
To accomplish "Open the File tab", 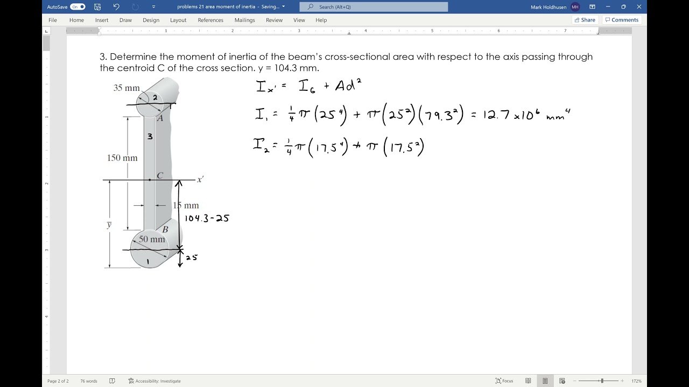I will coord(53,20).
